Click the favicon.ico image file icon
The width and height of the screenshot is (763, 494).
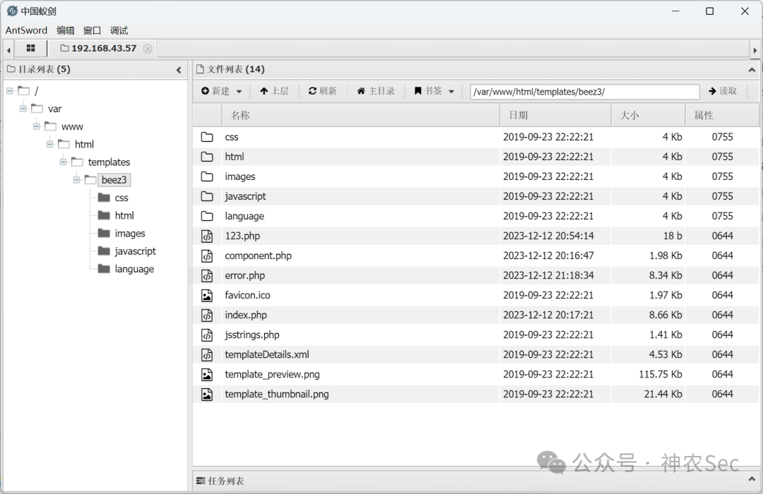207,295
